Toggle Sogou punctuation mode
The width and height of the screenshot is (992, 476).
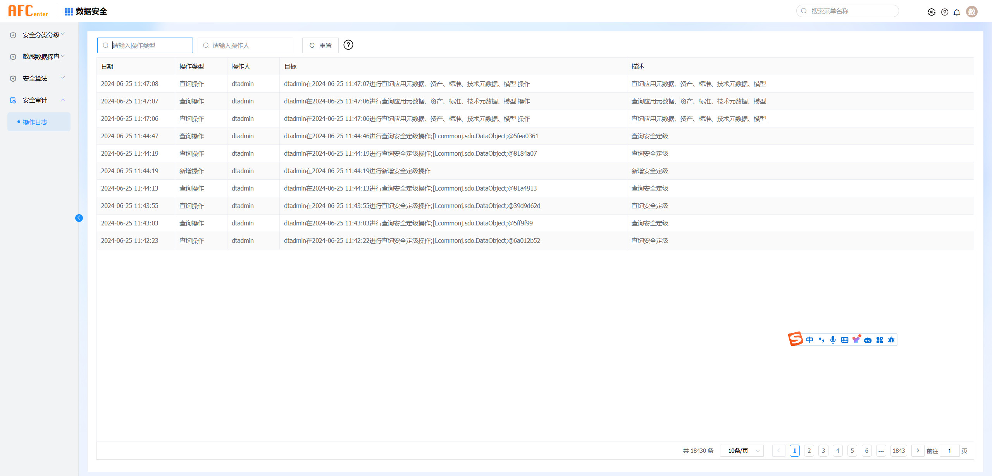pos(821,340)
